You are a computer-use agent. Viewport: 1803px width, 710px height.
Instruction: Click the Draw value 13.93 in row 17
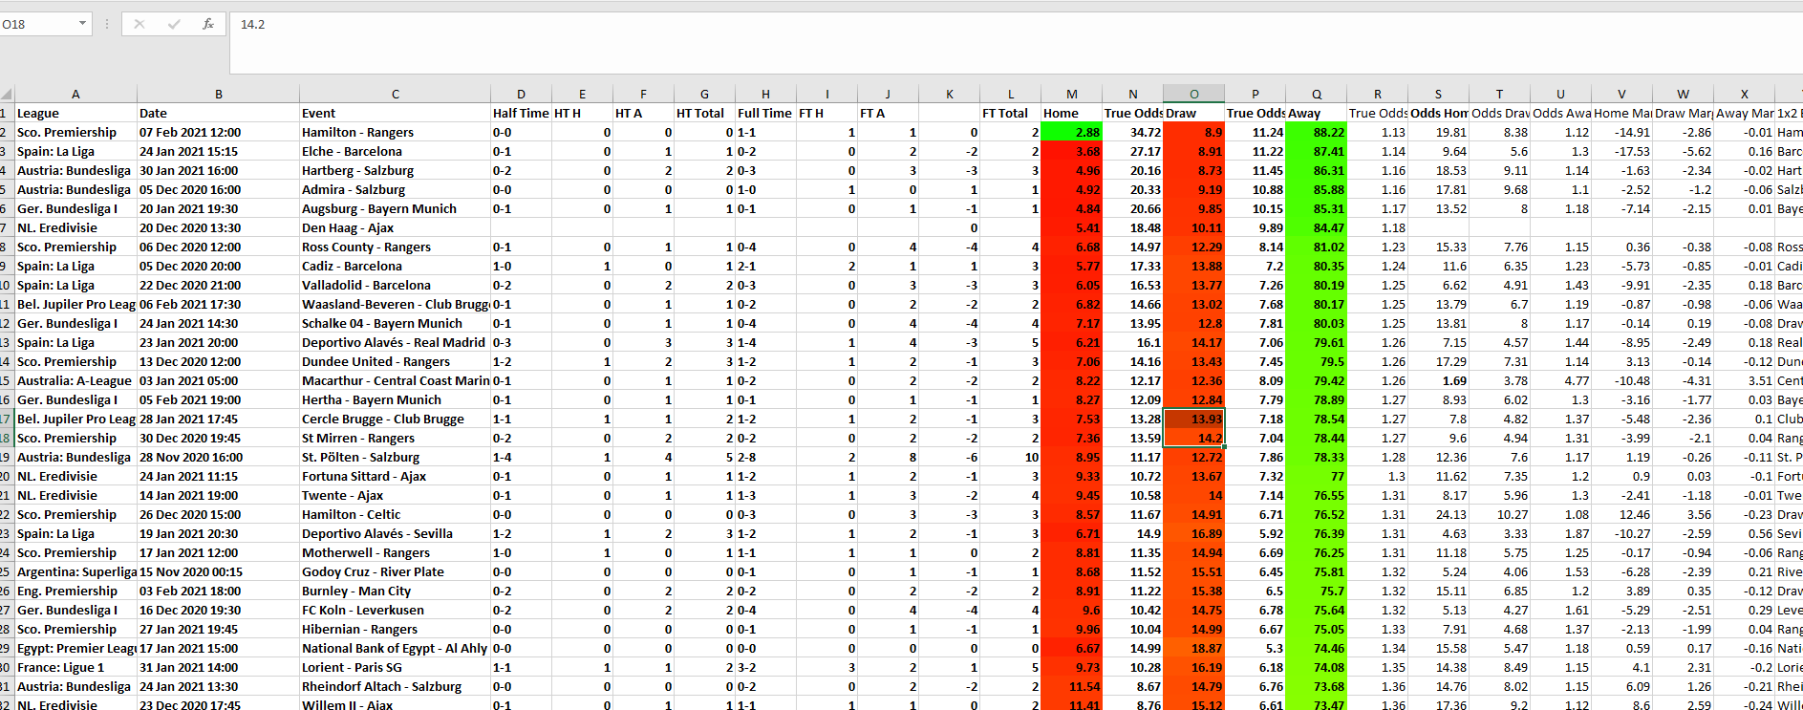pyautogui.click(x=1193, y=419)
